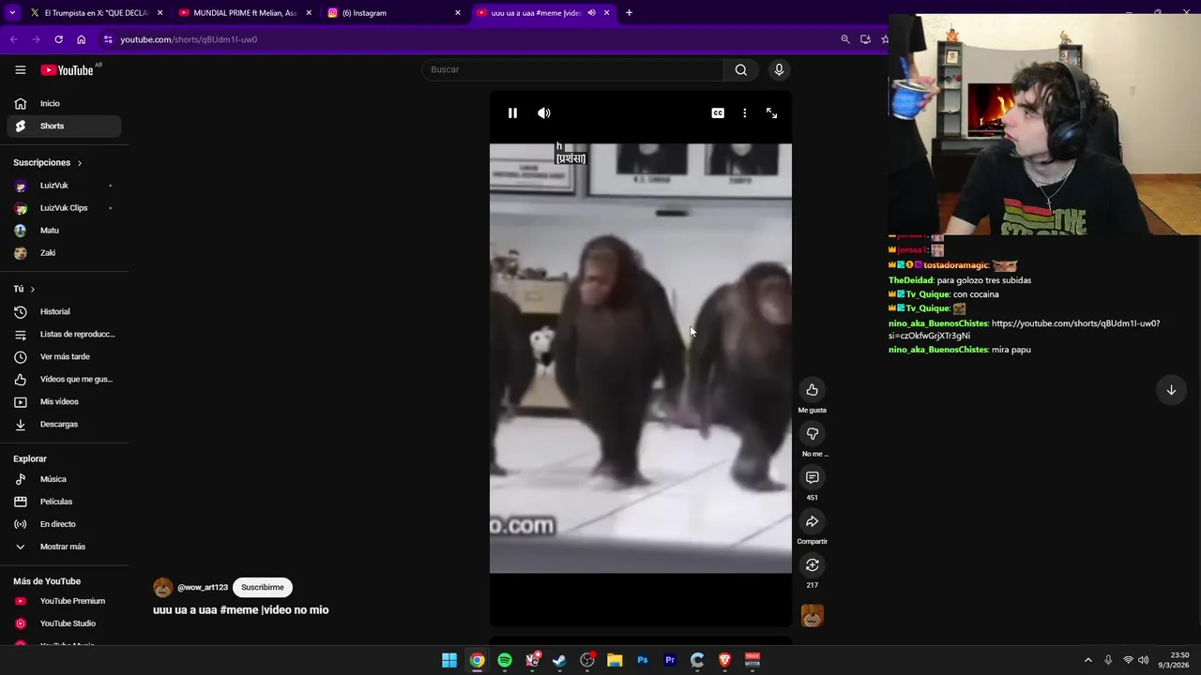Share the Short via Compartir
The width and height of the screenshot is (1201, 675).
[x=813, y=521]
